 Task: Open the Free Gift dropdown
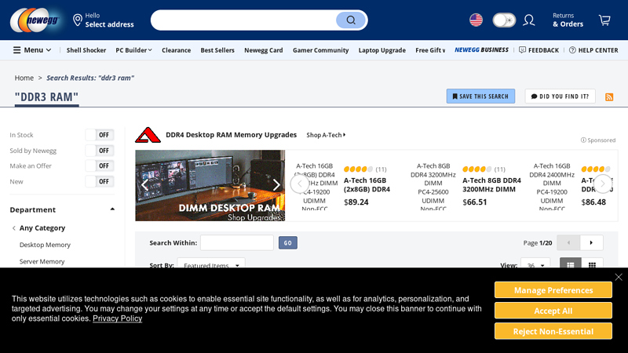pyautogui.click(x=430, y=50)
